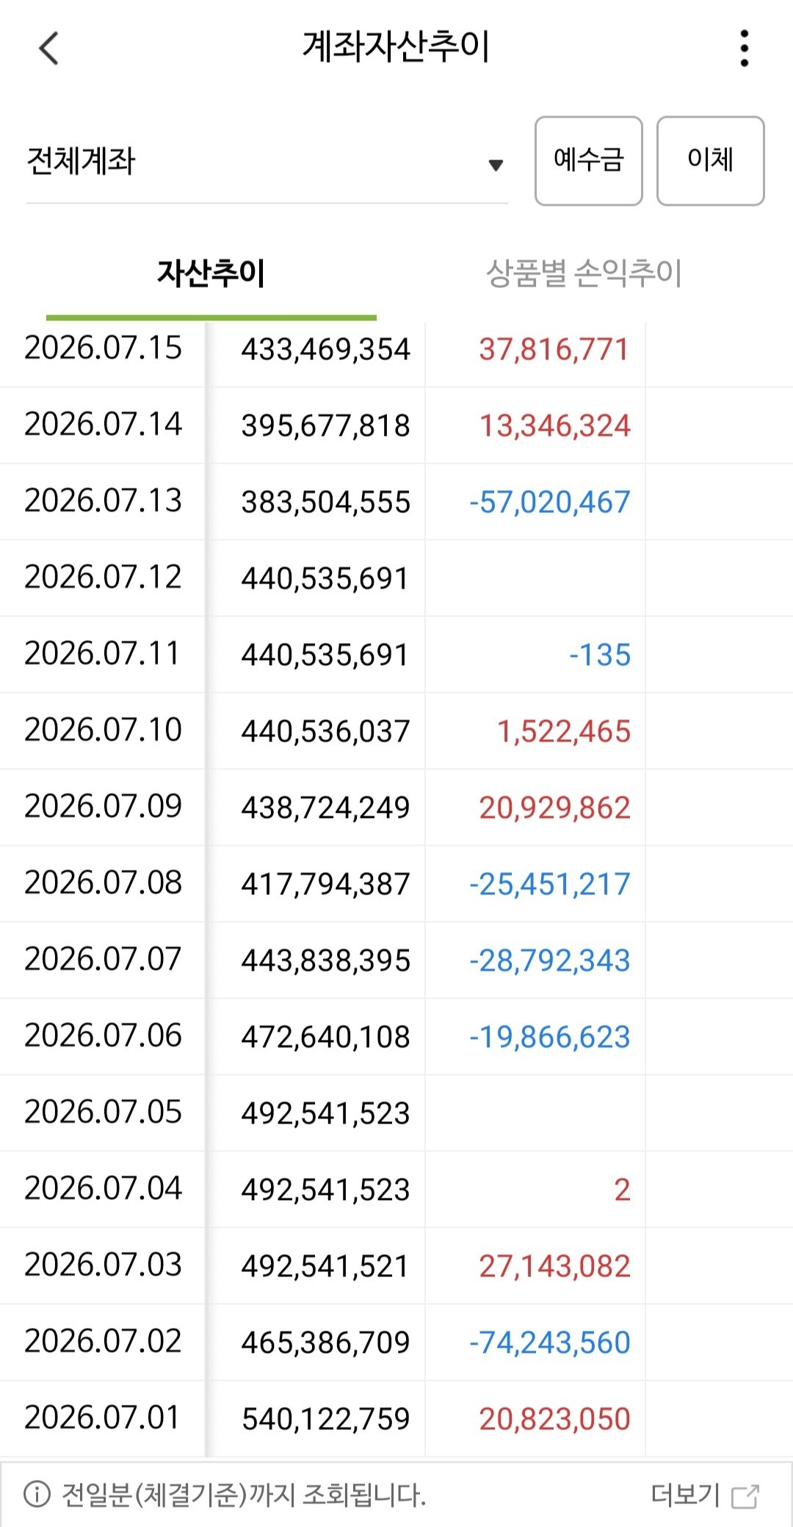The image size is (793, 1527).
Task: Open the 예수금 button
Action: tap(589, 160)
